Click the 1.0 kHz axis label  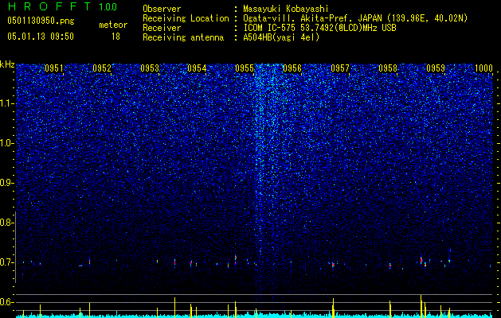(6, 143)
